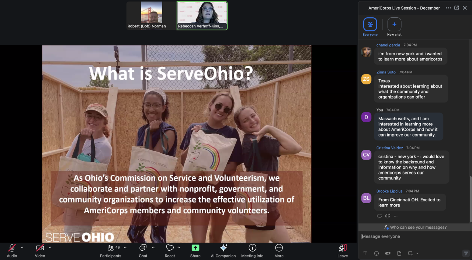
Task: Open the emoji picker
Action: point(376,253)
